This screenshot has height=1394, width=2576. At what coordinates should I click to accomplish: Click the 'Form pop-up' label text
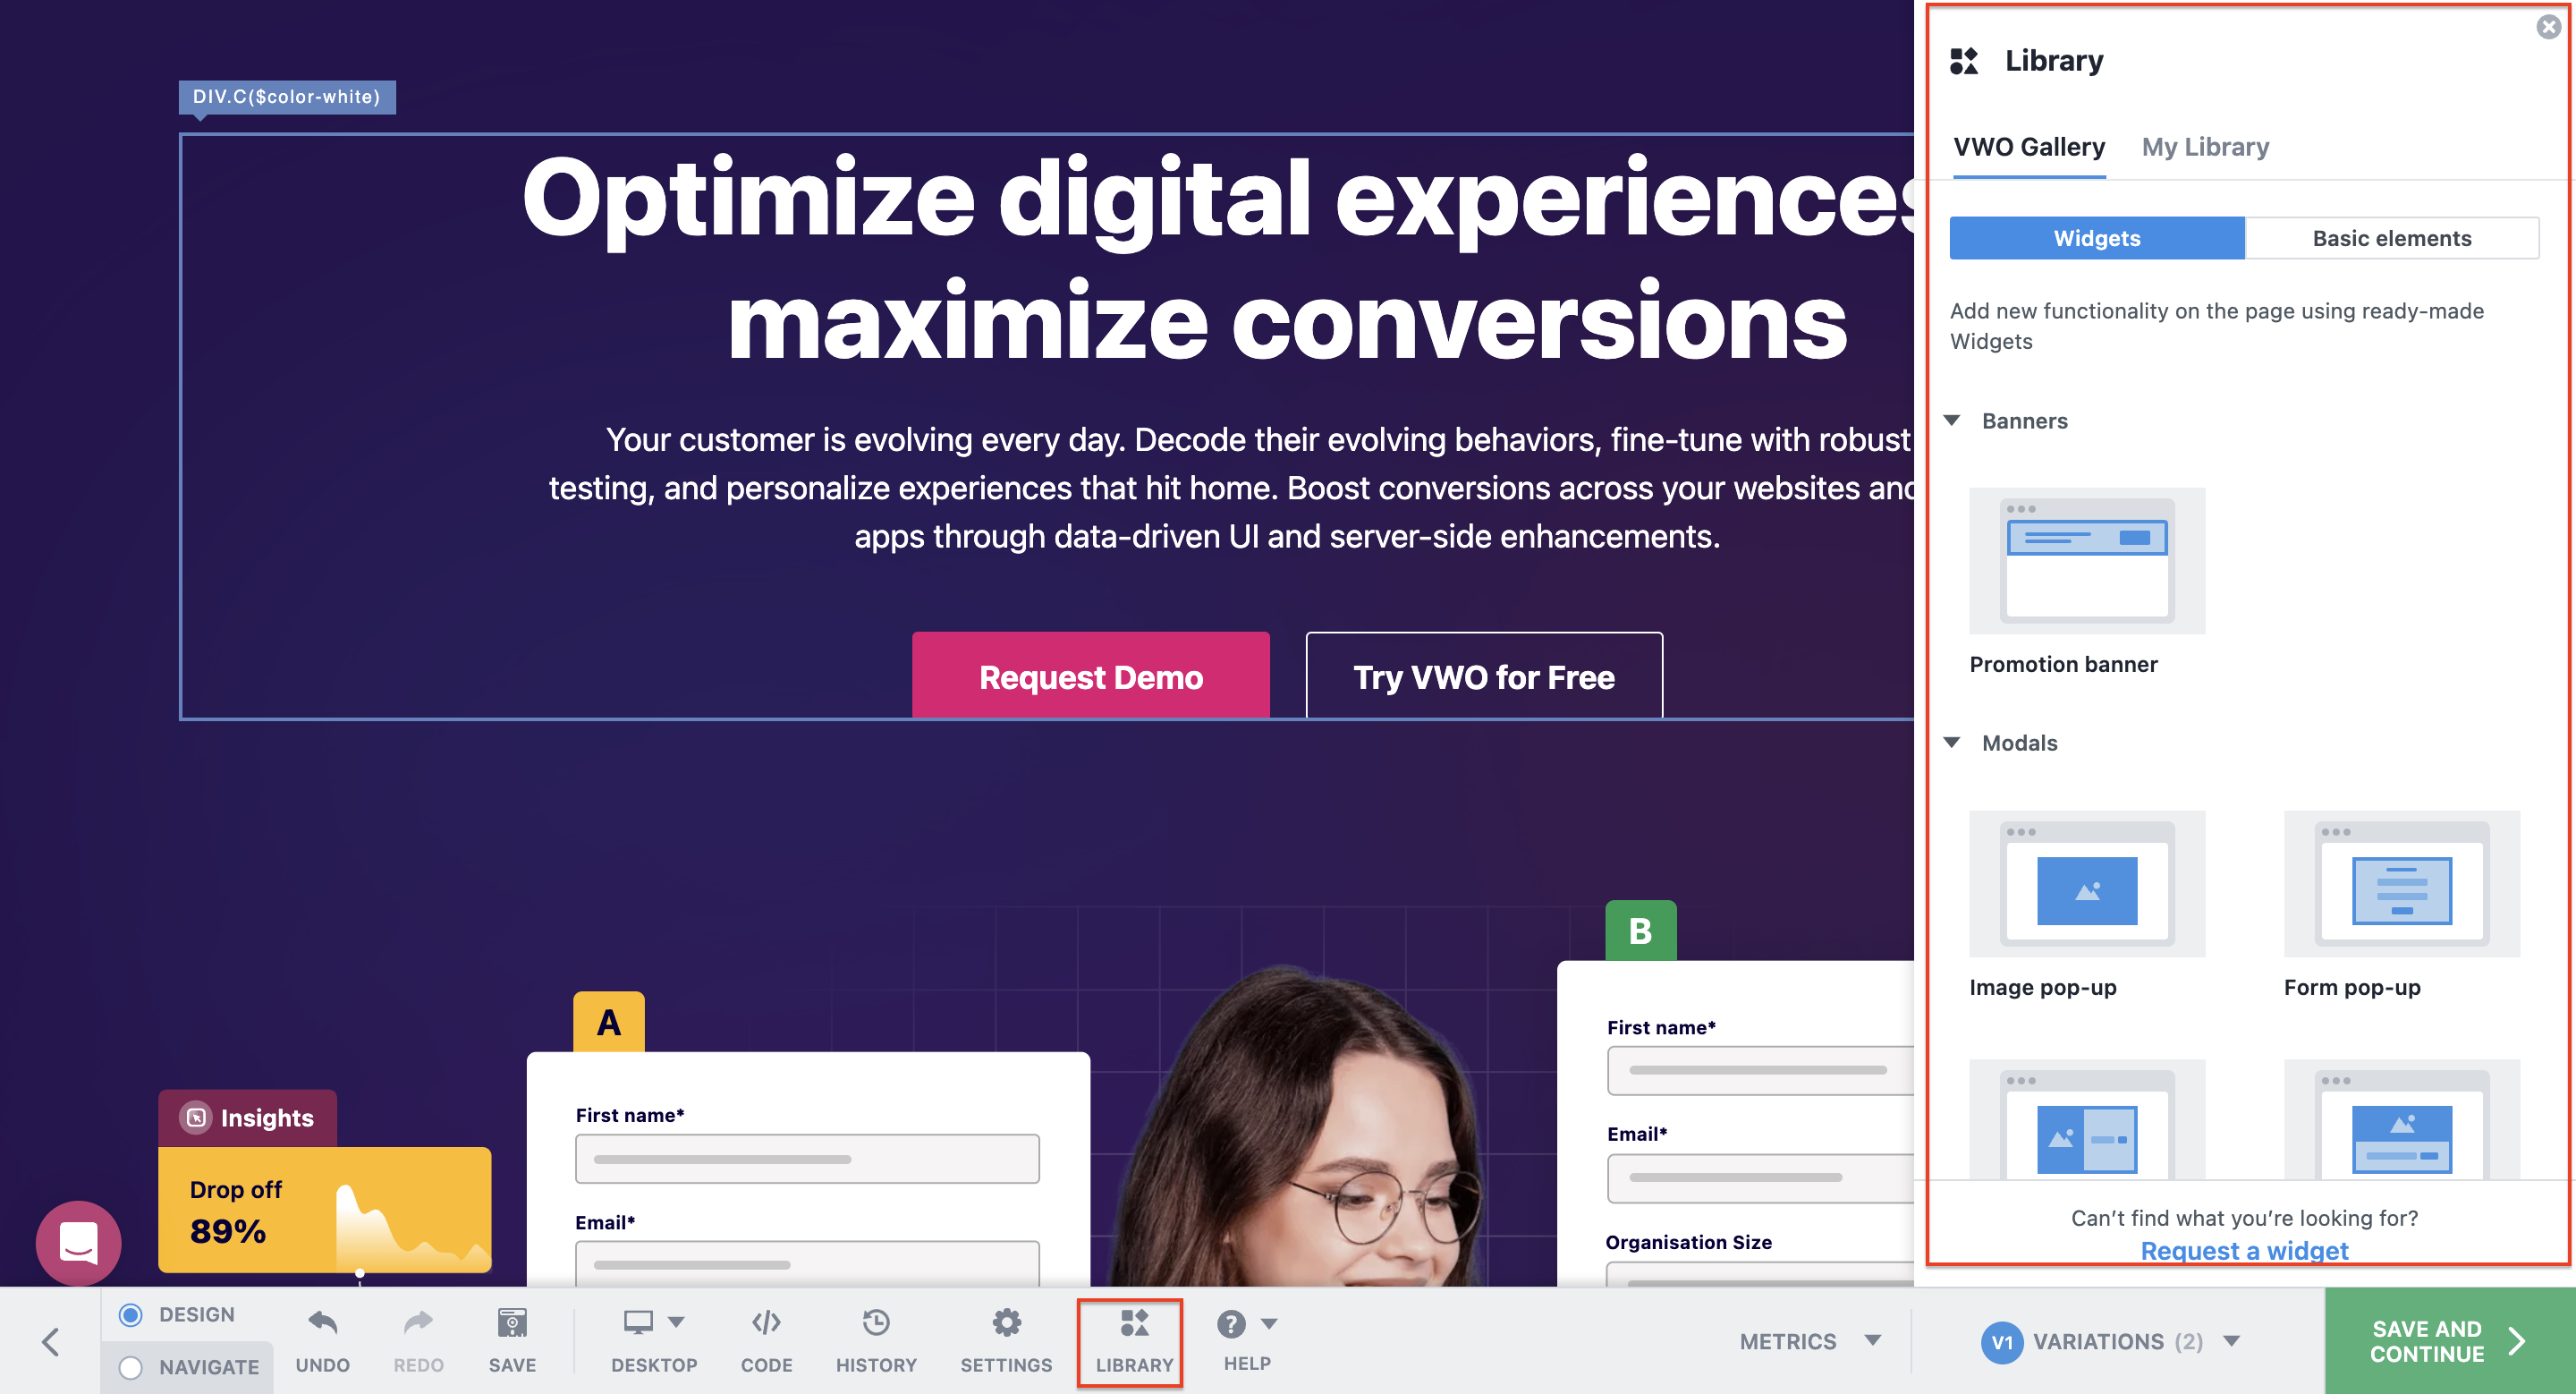pyautogui.click(x=2351, y=987)
